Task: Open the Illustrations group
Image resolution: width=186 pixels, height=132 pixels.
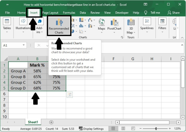Action: (23, 24)
